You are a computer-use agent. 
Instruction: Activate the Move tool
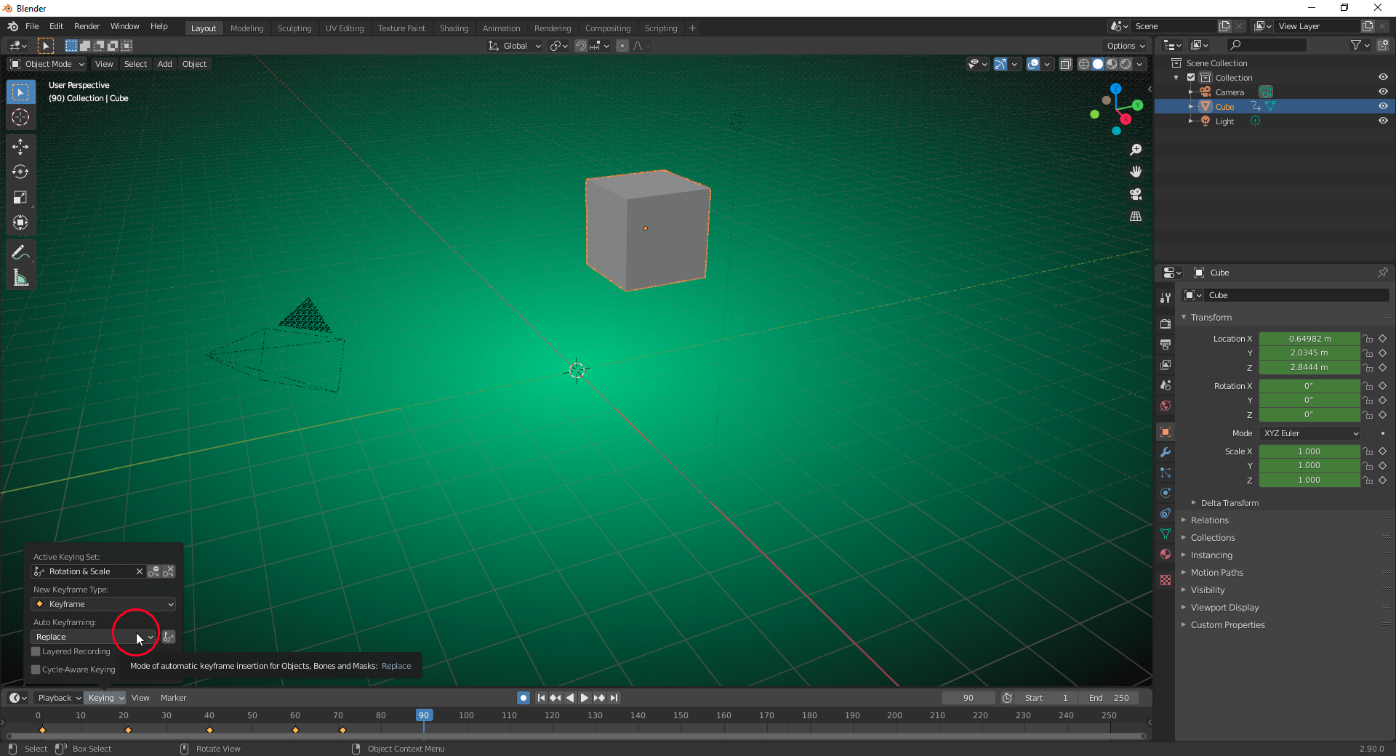(20, 147)
